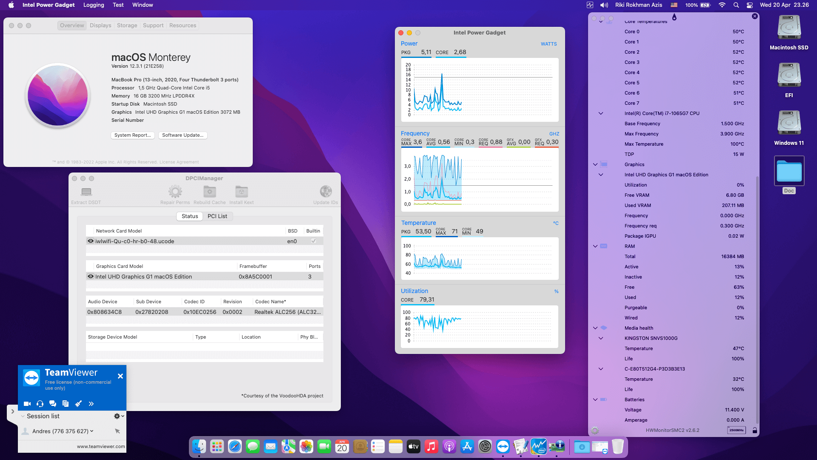This screenshot has height=460, width=817.
Task: Close HWMonitor popover with X button
Action: coord(754,16)
